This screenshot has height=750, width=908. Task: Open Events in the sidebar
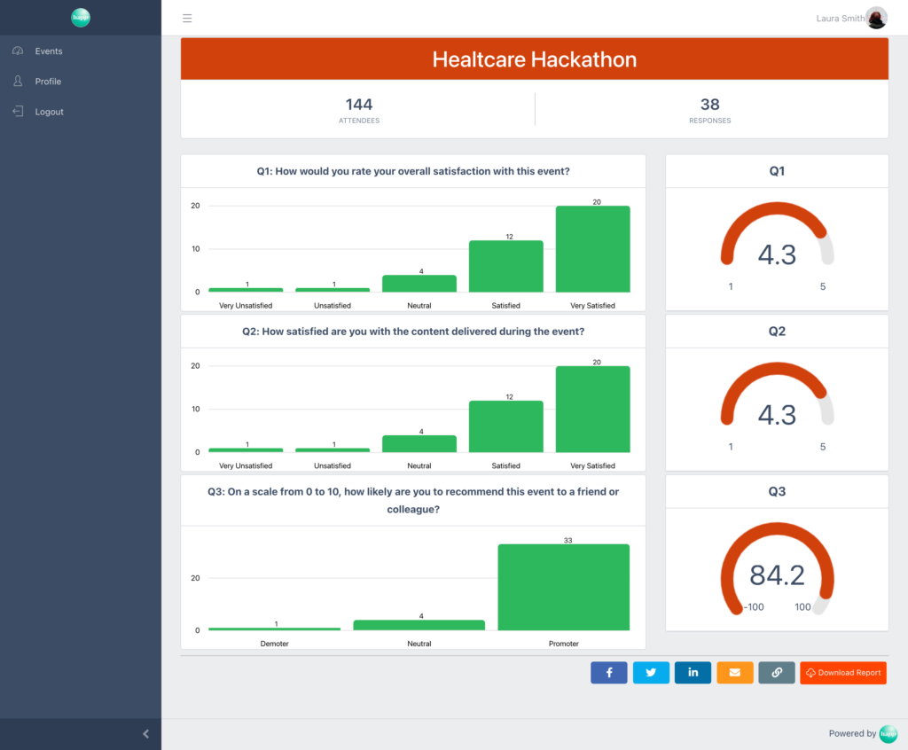click(x=48, y=51)
